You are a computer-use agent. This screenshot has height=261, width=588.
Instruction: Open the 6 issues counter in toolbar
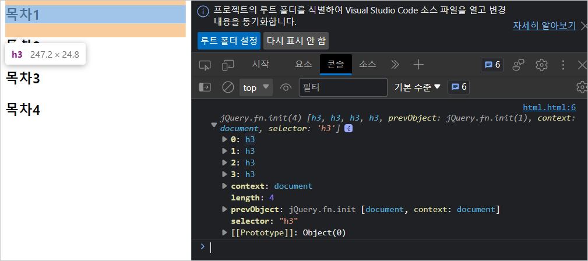tap(492, 65)
